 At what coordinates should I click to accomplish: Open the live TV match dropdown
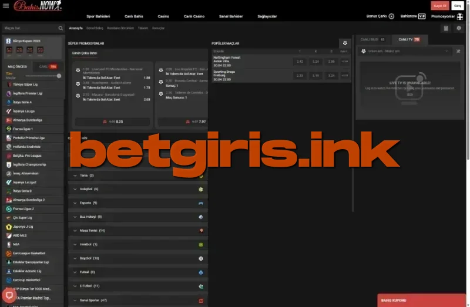click(405, 51)
